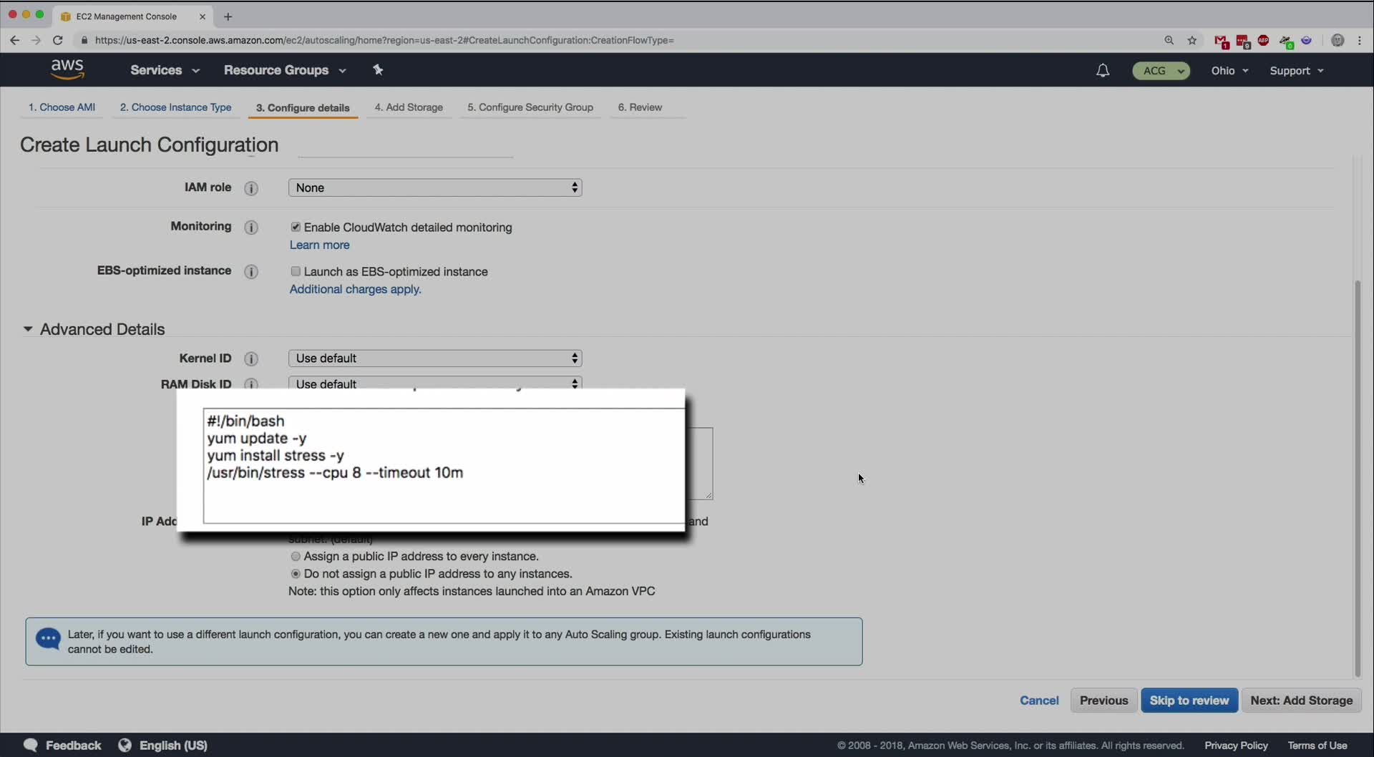This screenshot has height=757, width=1374.
Task: Click into the user data script text area
Action: coord(444,466)
